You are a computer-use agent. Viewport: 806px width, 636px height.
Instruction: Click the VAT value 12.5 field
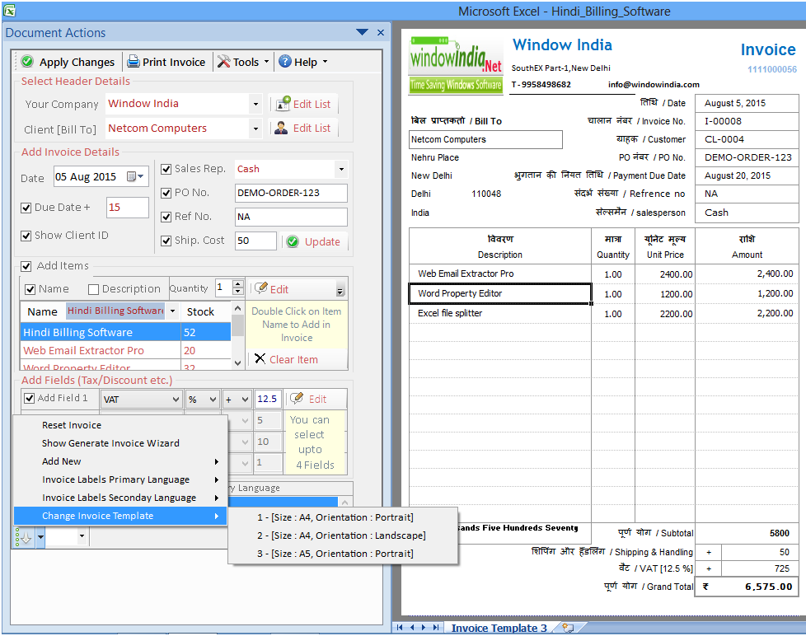268,400
